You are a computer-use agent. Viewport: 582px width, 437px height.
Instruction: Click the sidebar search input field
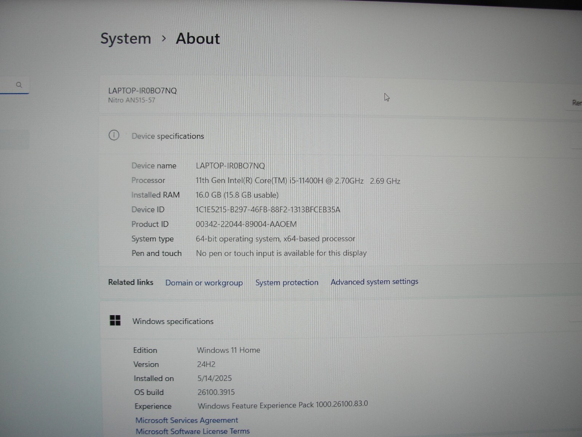click(x=15, y=85)
